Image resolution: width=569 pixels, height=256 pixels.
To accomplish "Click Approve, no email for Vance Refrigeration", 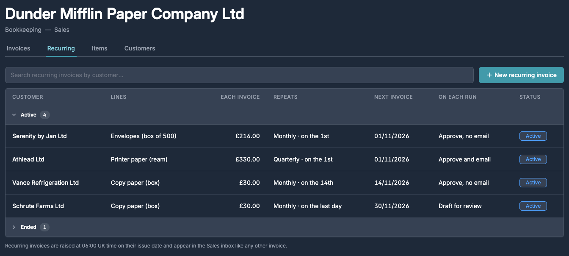I will 464,183.
